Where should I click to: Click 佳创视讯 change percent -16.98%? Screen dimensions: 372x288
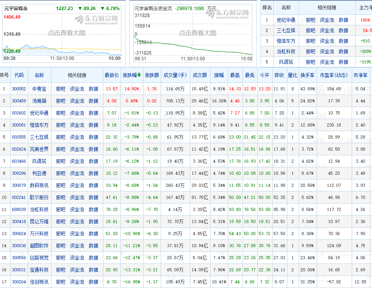coord(132,282)
